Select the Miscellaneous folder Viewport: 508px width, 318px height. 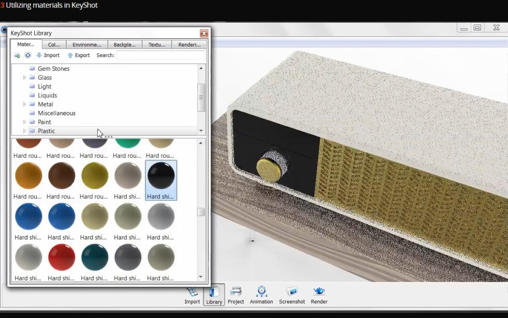click(57, 113)
